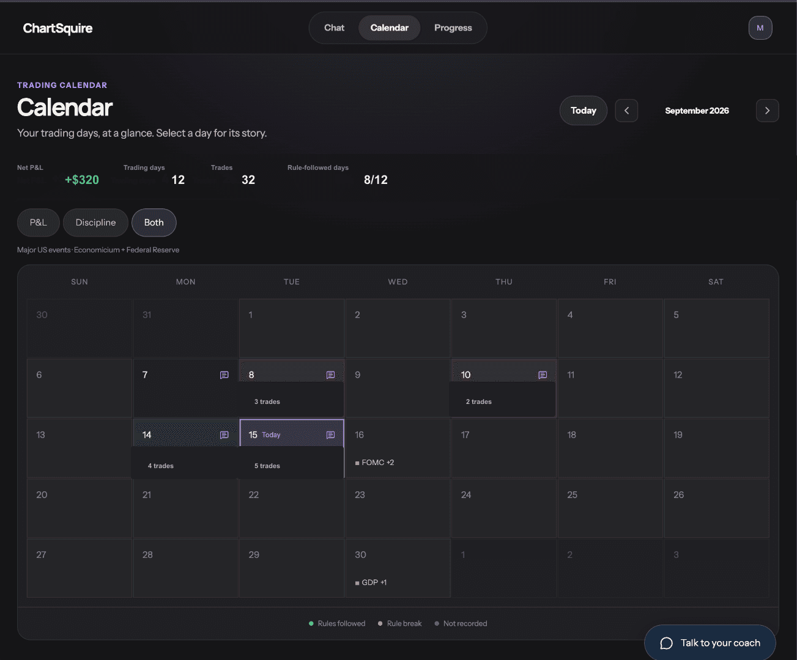
Task: Select day 17 in the calendar
Action: [x=504, y=448]
